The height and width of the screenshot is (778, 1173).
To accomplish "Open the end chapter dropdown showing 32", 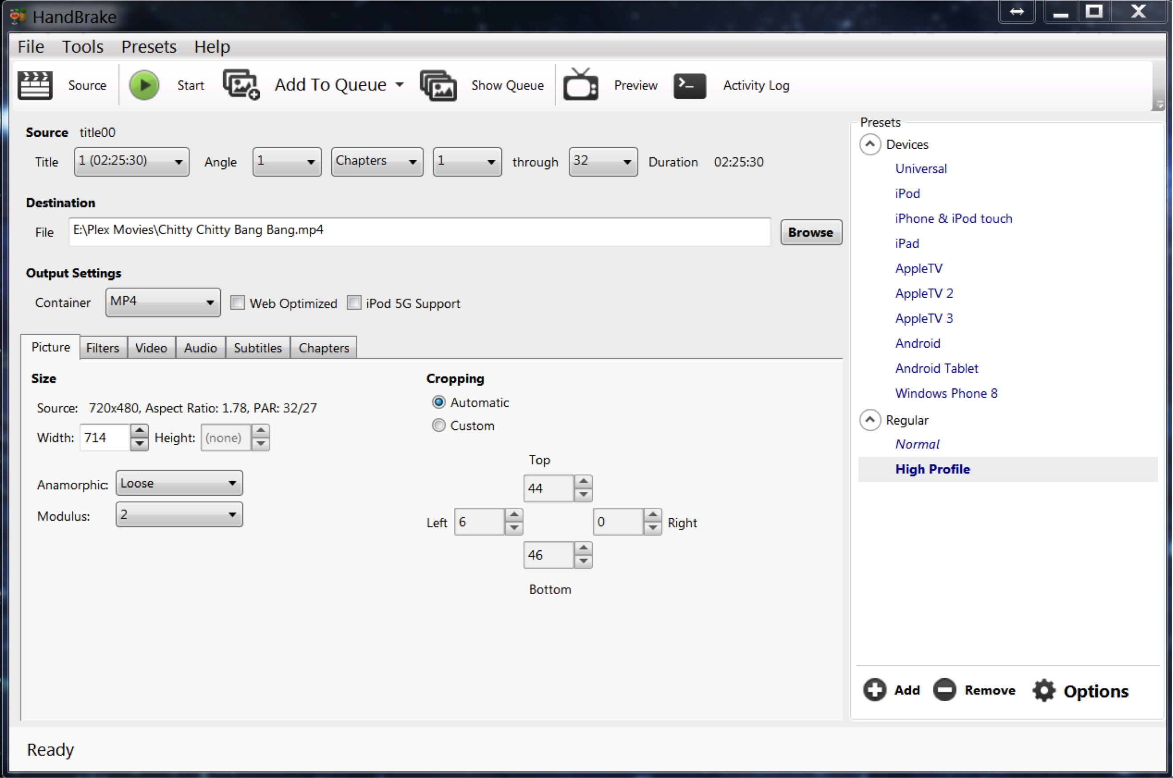I will tap(602, 162).
